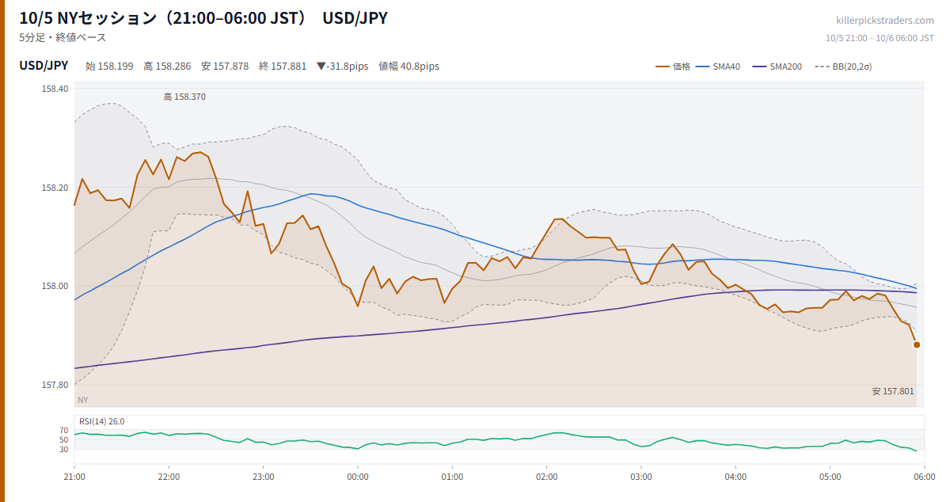Click the 01:00 time axis label
The width and height of the screenshot is (950, 502).
pos(452,477)
